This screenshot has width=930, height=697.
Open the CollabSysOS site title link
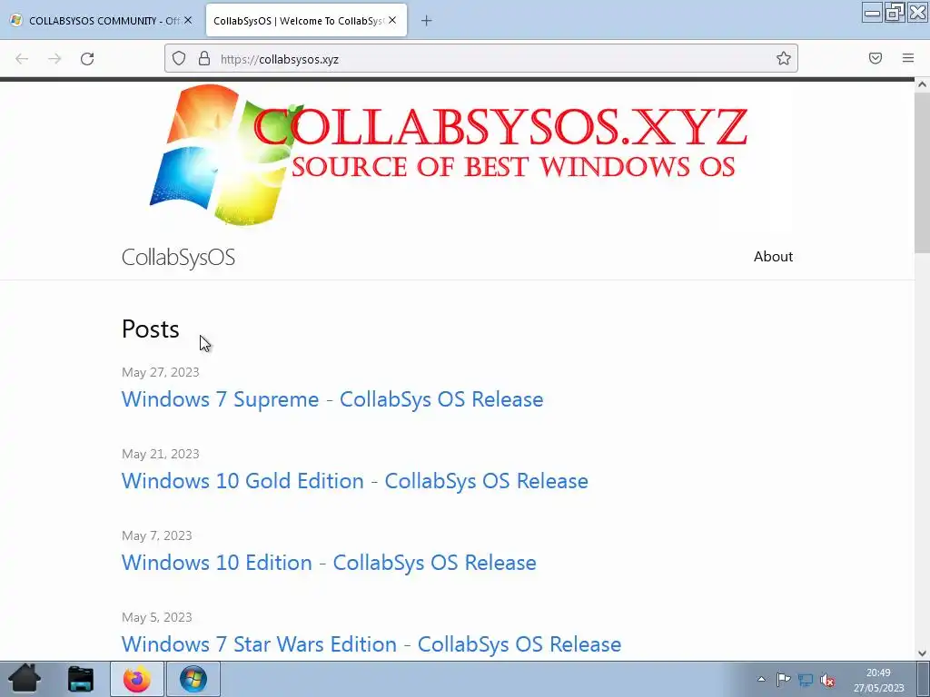179,257
